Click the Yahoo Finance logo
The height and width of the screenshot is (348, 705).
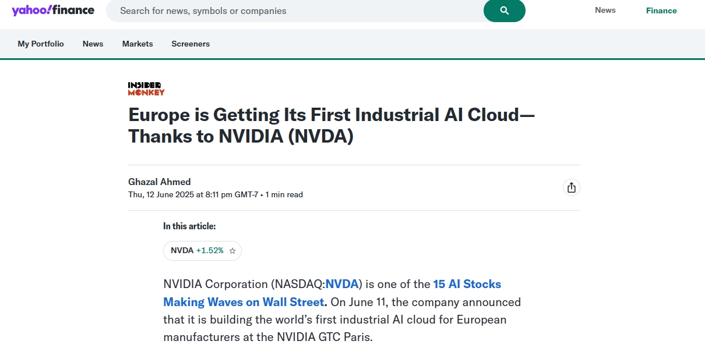[x=53, y=10]
